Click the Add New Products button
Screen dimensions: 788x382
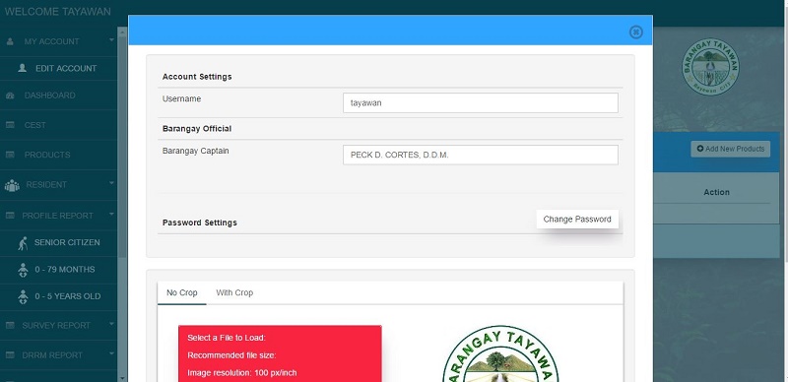point(730,149)
